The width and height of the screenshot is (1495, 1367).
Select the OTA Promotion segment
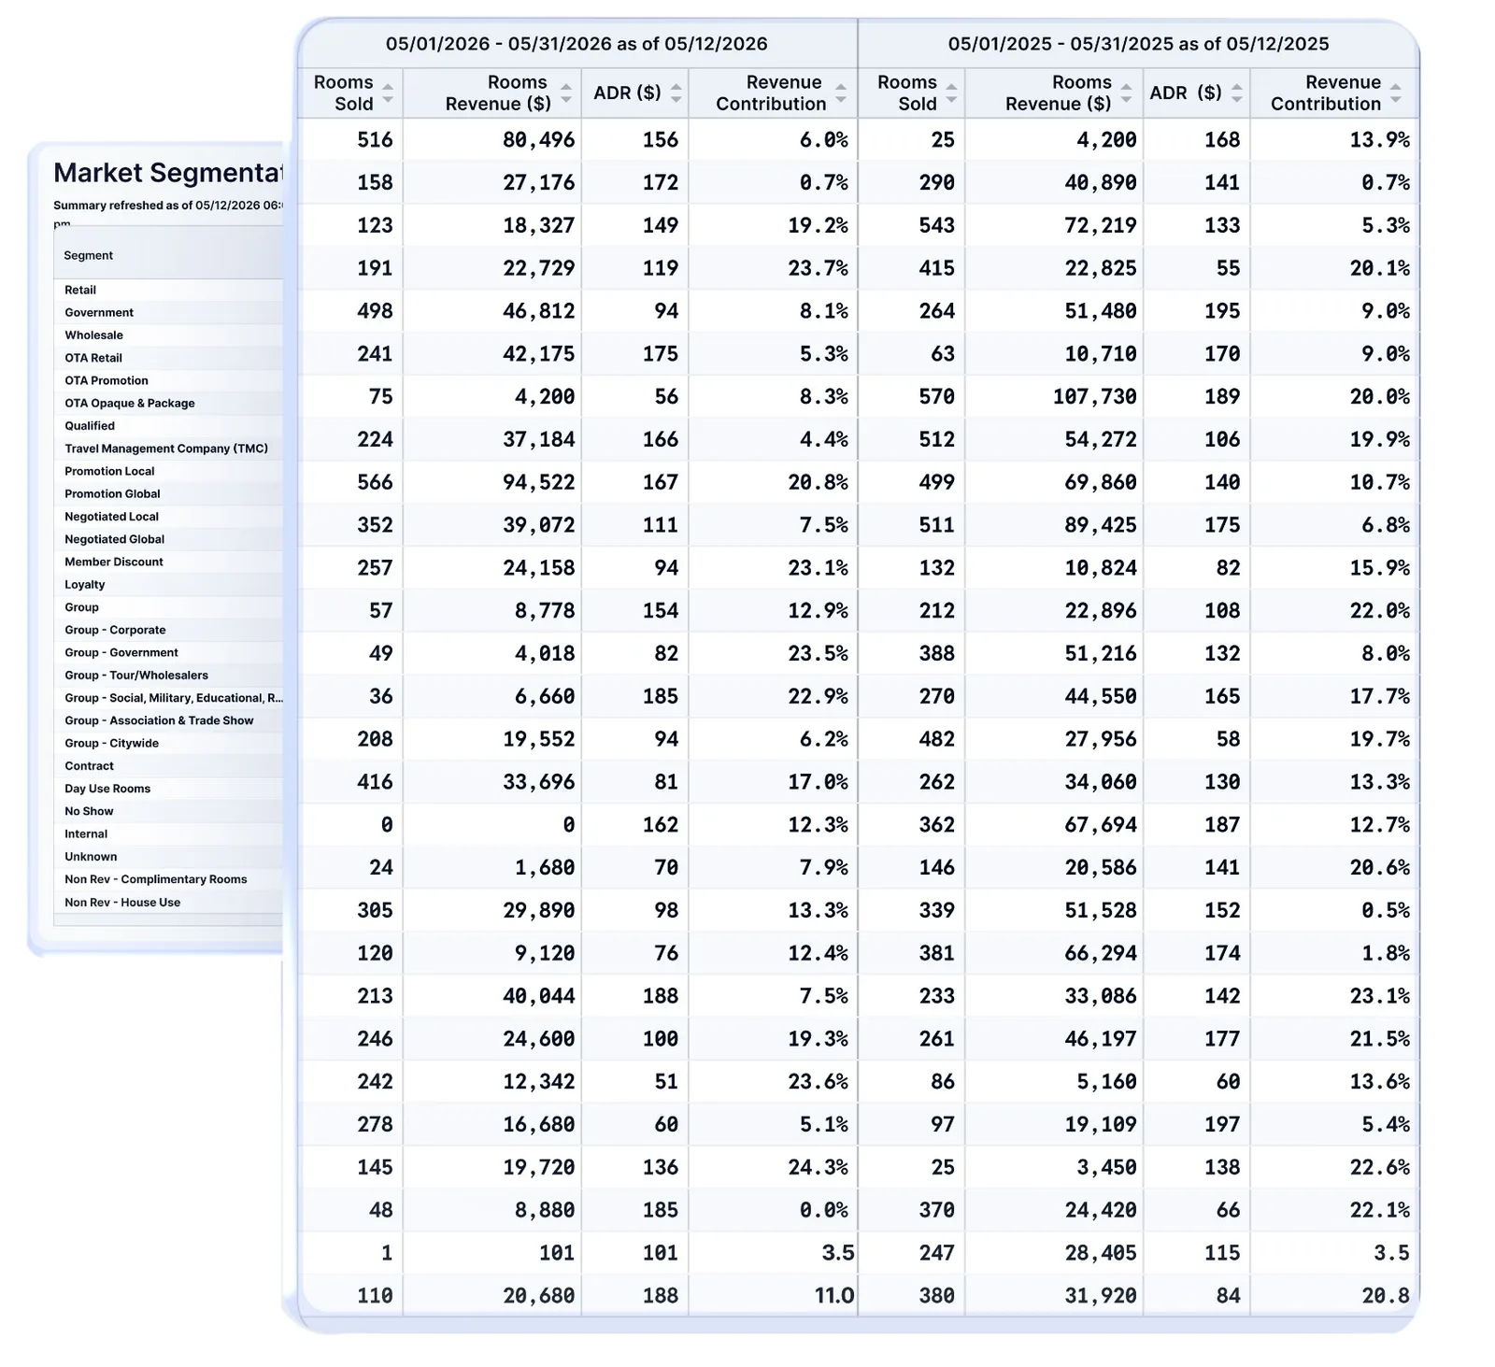point(168,381)
